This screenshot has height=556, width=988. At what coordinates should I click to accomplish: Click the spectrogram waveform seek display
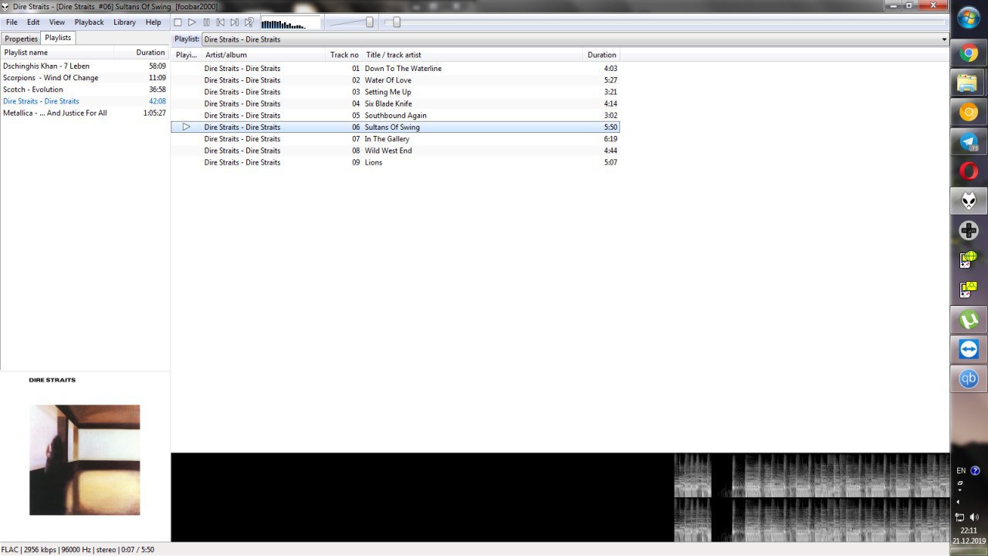coord(560,497)
